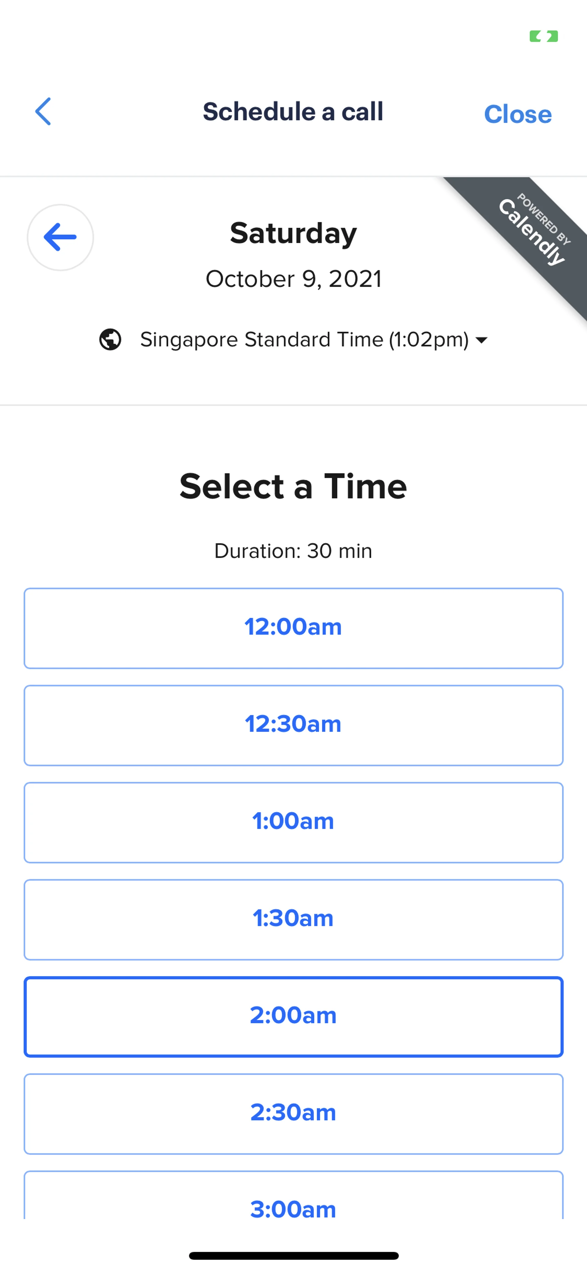Tap the highlighted 2:00am slot
This screenshot has width=587, height=1272.
pyautogui.click(x=293, y=1016)
